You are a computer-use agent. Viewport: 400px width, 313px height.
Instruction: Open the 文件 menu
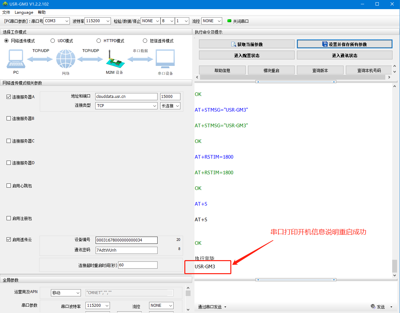point(6,12)
